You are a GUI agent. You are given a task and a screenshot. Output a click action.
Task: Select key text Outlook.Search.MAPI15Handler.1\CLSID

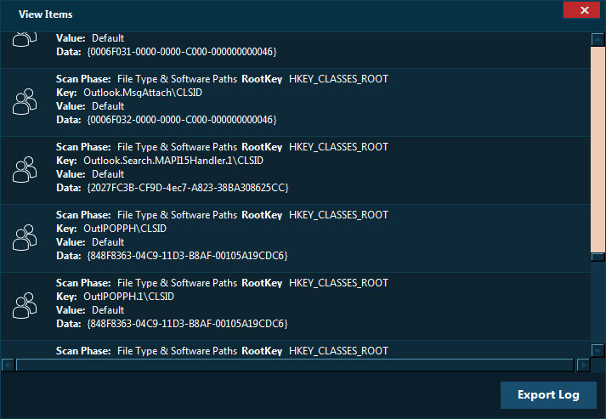[173, 161]
